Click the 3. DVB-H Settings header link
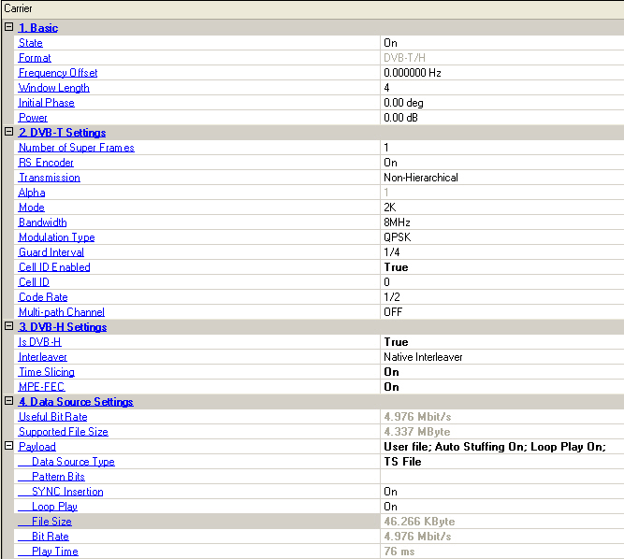 [x=63, y=327]
